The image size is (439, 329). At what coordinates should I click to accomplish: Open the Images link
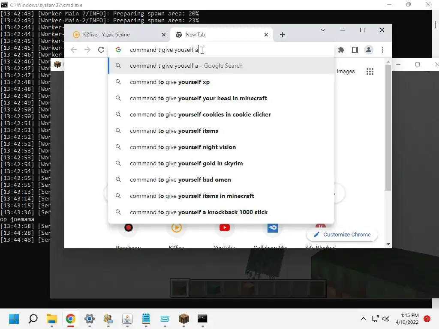[x=346, y=72]
